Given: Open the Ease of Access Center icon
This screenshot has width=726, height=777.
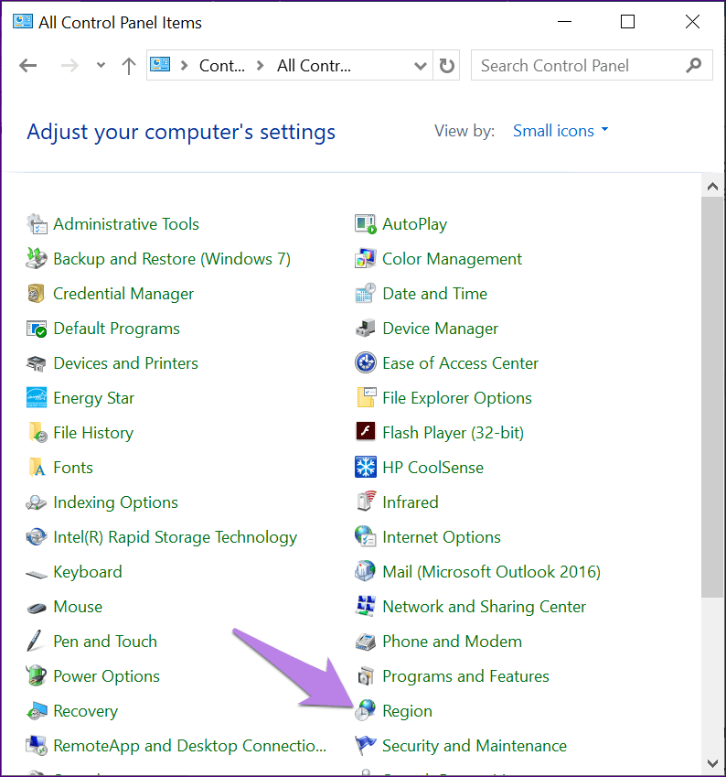Looking at the screenshot, I should pyautogui.click(x=366, y=362).
